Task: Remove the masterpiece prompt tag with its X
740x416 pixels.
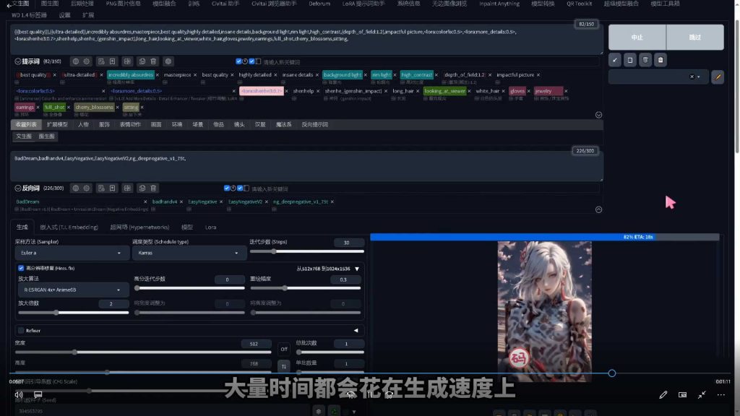Action: tap(195, 75)
